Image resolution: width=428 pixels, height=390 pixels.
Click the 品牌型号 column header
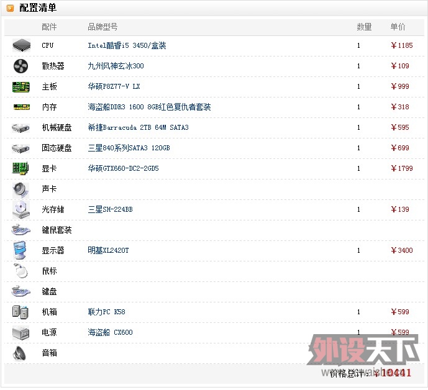point(102,27)
